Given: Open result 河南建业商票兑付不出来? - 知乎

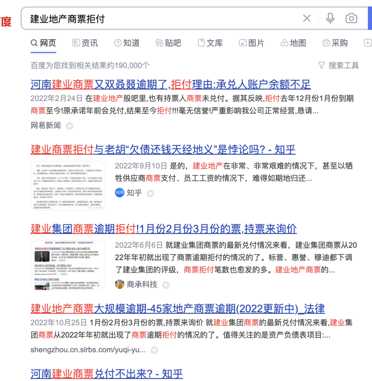Looking at the screenshot, I should [x=106, y=374].
